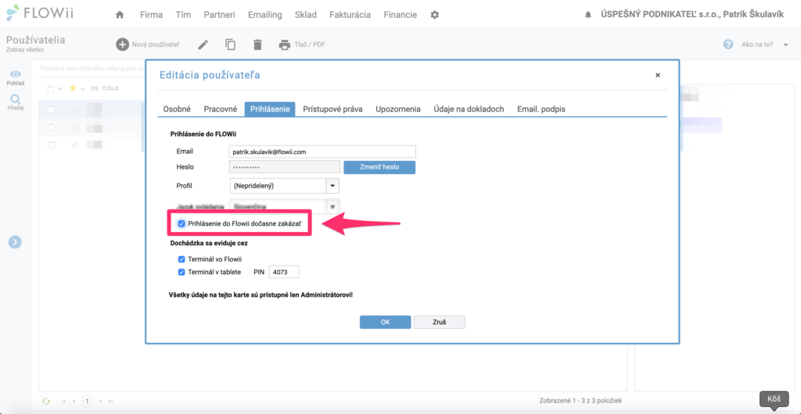The width and height of the screenshot is (801, 414).
Task: Go to the home icon in the top navigation
Action: tap(120, 15)
